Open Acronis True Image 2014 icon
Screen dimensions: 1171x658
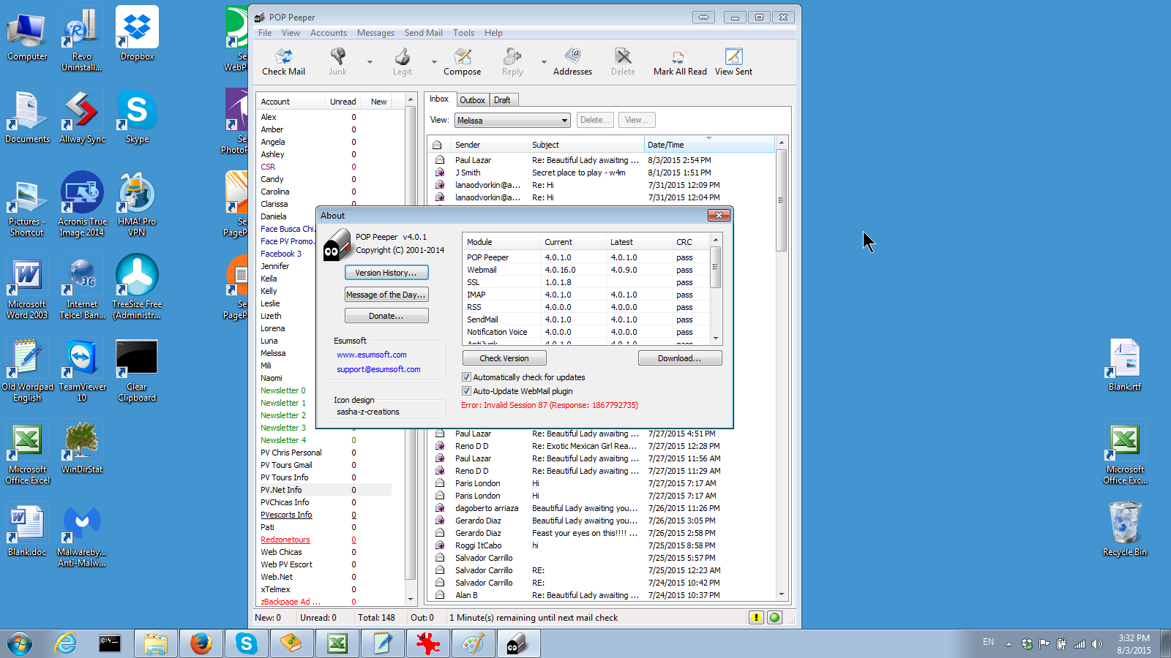[82, 204]
